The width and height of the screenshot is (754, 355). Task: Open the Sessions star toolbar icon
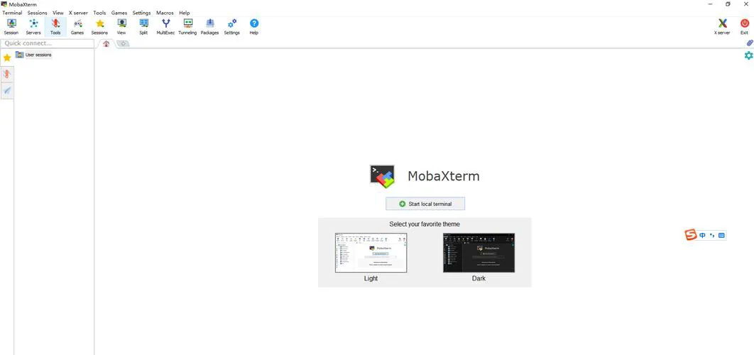tap(99, 26)
